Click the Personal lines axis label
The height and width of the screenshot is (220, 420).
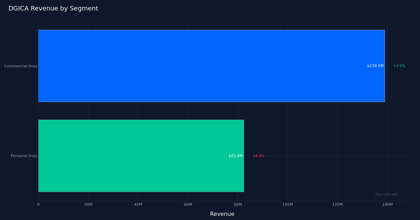tap(24, 156)
